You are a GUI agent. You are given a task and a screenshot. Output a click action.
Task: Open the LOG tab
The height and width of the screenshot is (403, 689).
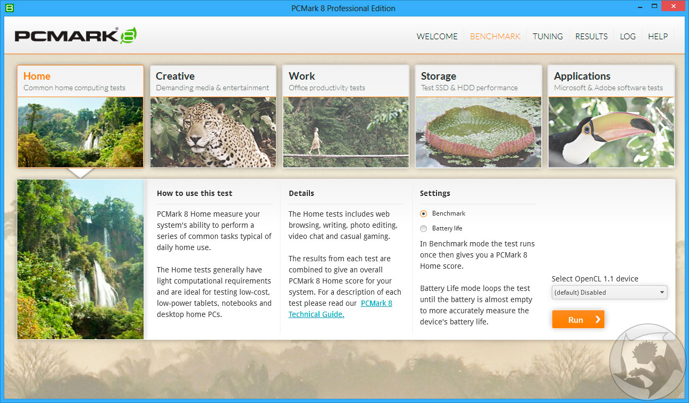point(628,37)
